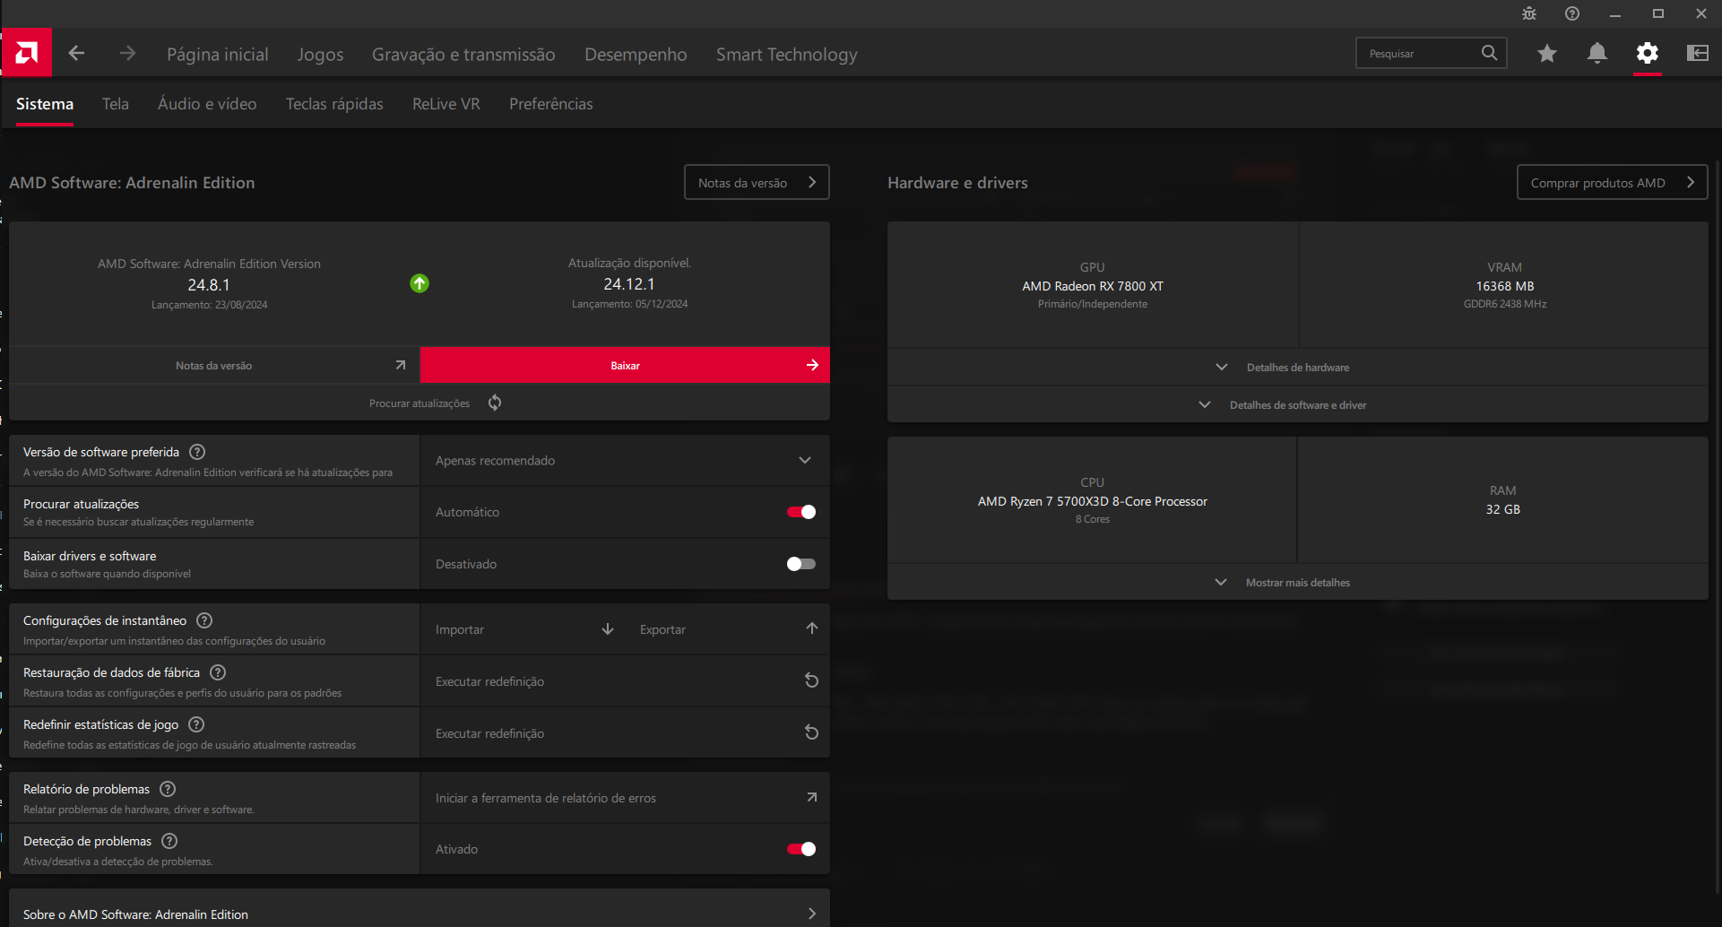Click the AMD Ryzen 7 5700X3D CPU text

pos(1093,501)
